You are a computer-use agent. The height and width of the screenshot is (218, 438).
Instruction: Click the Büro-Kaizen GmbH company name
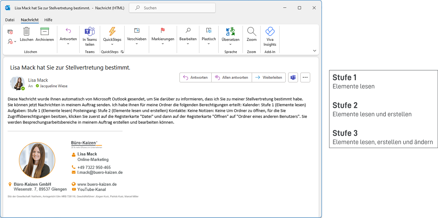pos(32,184)
